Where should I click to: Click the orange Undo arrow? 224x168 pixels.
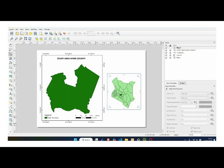64,34
